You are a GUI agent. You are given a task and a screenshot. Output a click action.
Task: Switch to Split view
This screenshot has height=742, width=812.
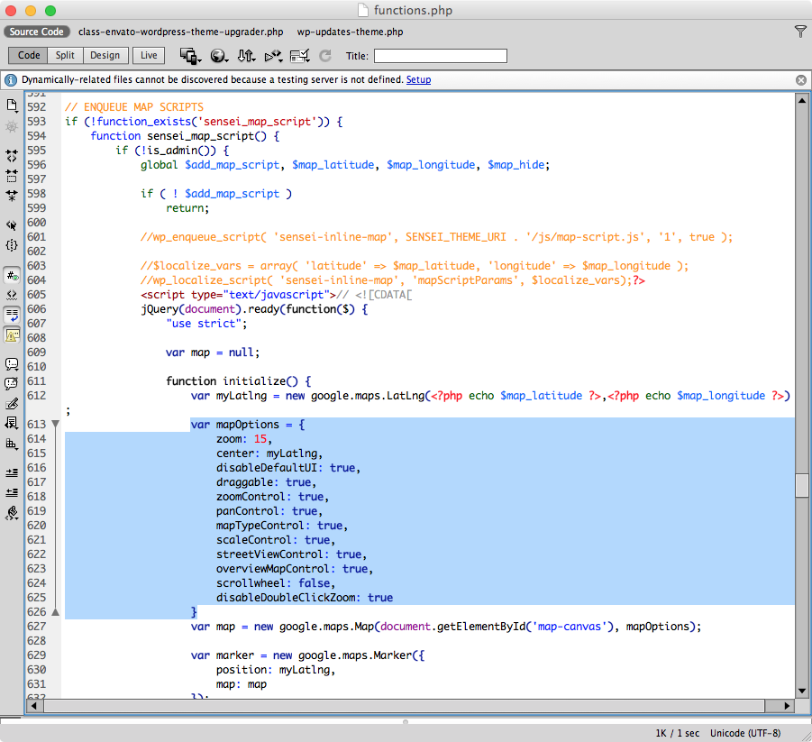click(x=64, y=55)
